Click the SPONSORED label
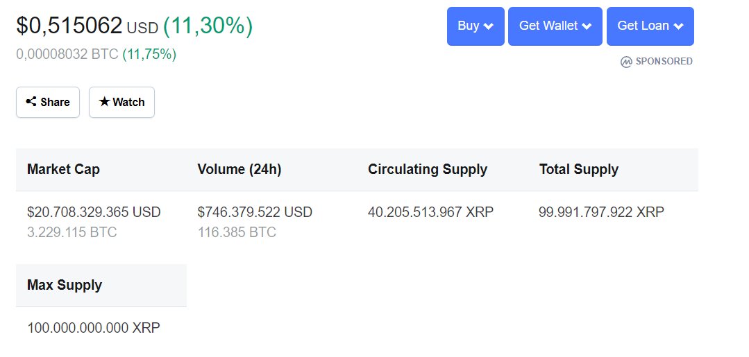Viewport: 749px width, 357px height. 664,62
